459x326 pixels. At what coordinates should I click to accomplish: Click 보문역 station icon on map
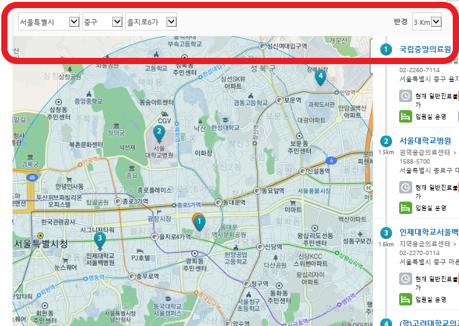(x=279, y=100)
